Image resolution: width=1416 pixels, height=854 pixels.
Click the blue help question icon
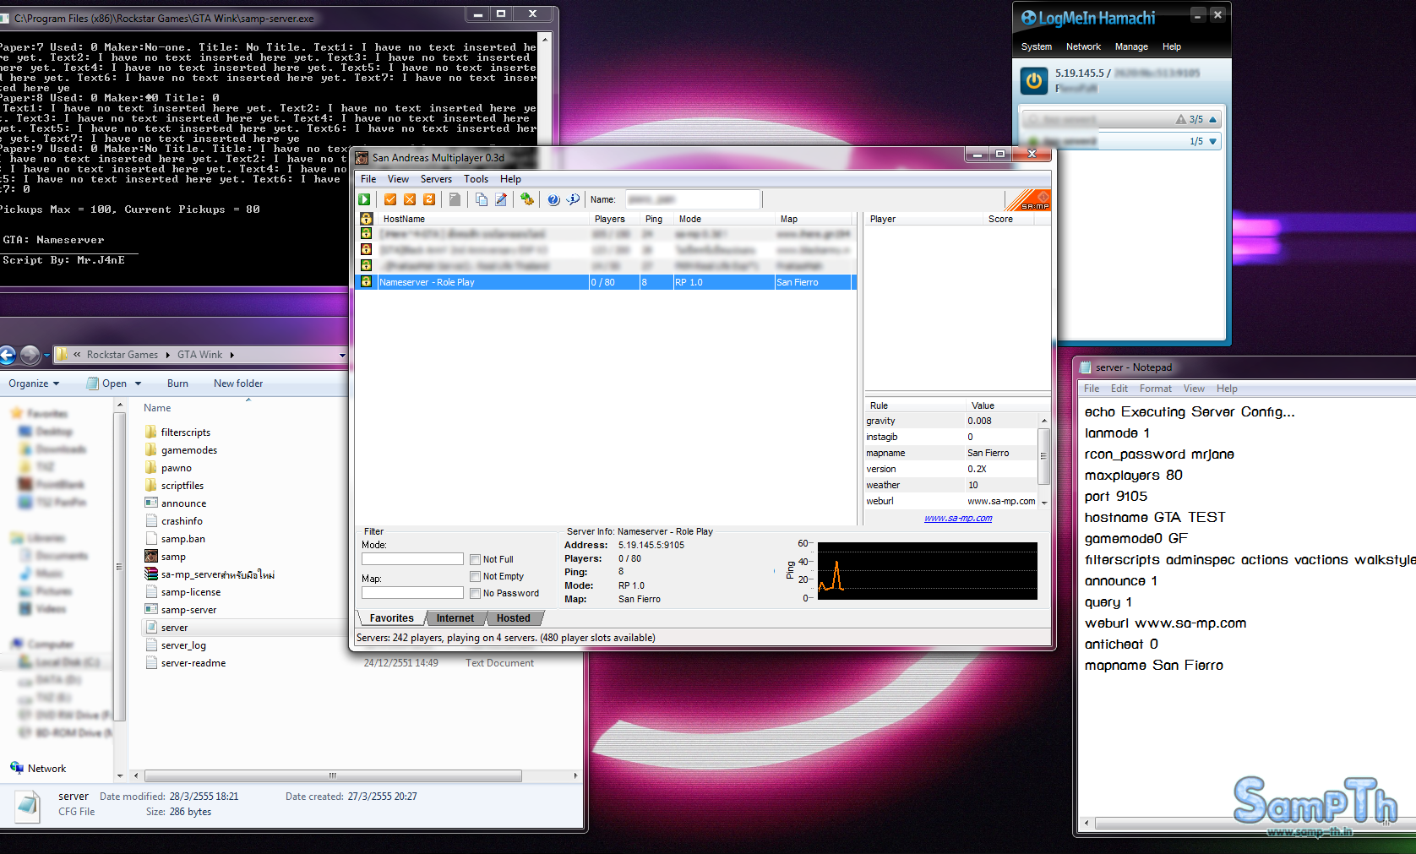(x=553, y=199)
